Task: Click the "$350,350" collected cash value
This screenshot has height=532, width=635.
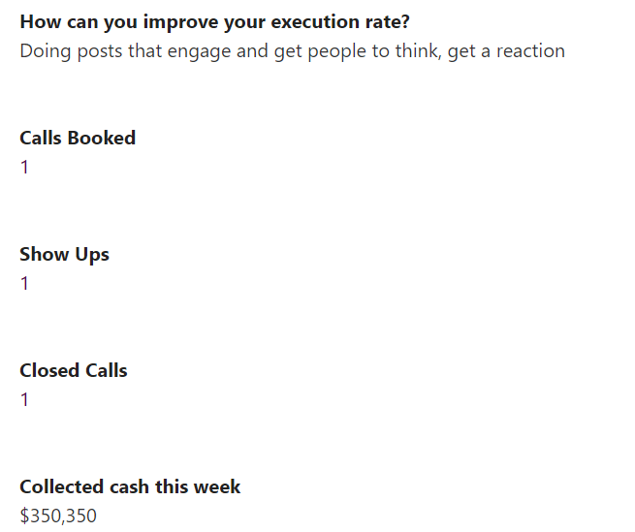Action: coord(58,516)
